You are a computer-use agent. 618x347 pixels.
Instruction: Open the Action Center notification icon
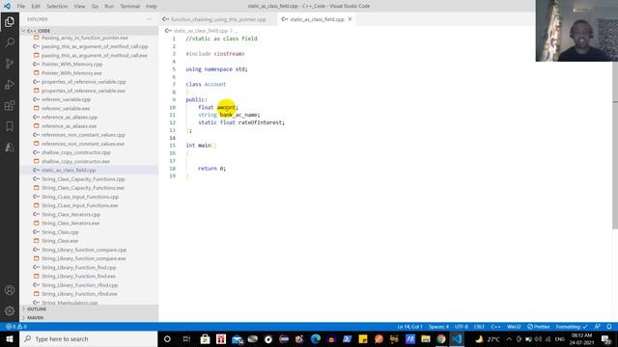[606, 338]
